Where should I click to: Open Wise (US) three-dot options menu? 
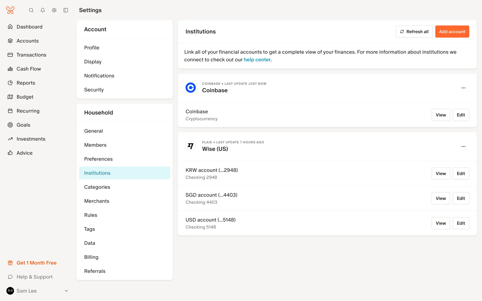click(463, 146)
